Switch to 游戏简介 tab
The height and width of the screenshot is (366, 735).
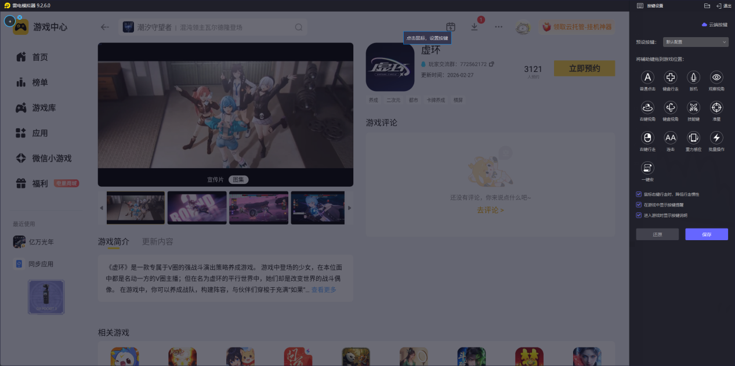[x=114, y=241]
